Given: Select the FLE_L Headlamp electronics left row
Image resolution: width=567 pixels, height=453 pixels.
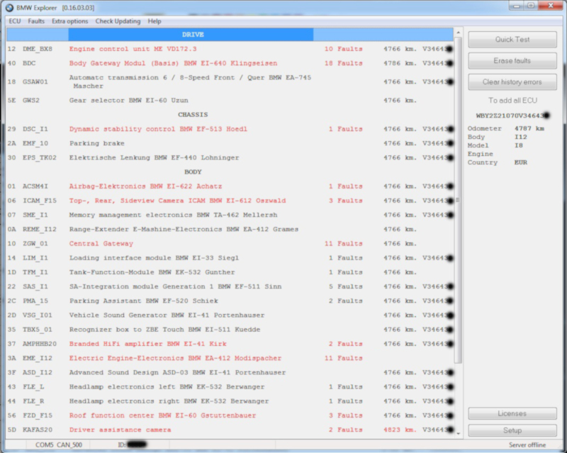Looking at the screenshot, I should (230, 387).
